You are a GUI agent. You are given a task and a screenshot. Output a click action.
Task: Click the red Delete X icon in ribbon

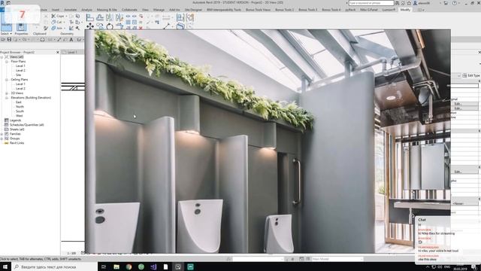pyautogui.click(x=141, y=28)
